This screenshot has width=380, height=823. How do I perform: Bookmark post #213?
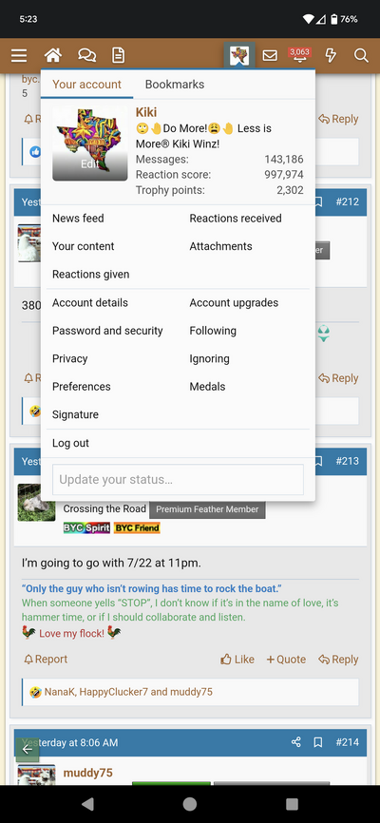318,461
